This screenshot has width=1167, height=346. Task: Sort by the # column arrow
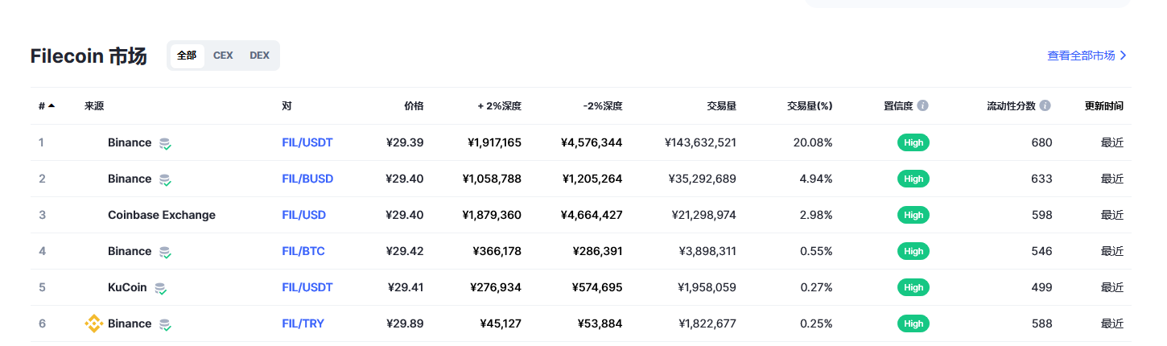click(x=52, y=105)
